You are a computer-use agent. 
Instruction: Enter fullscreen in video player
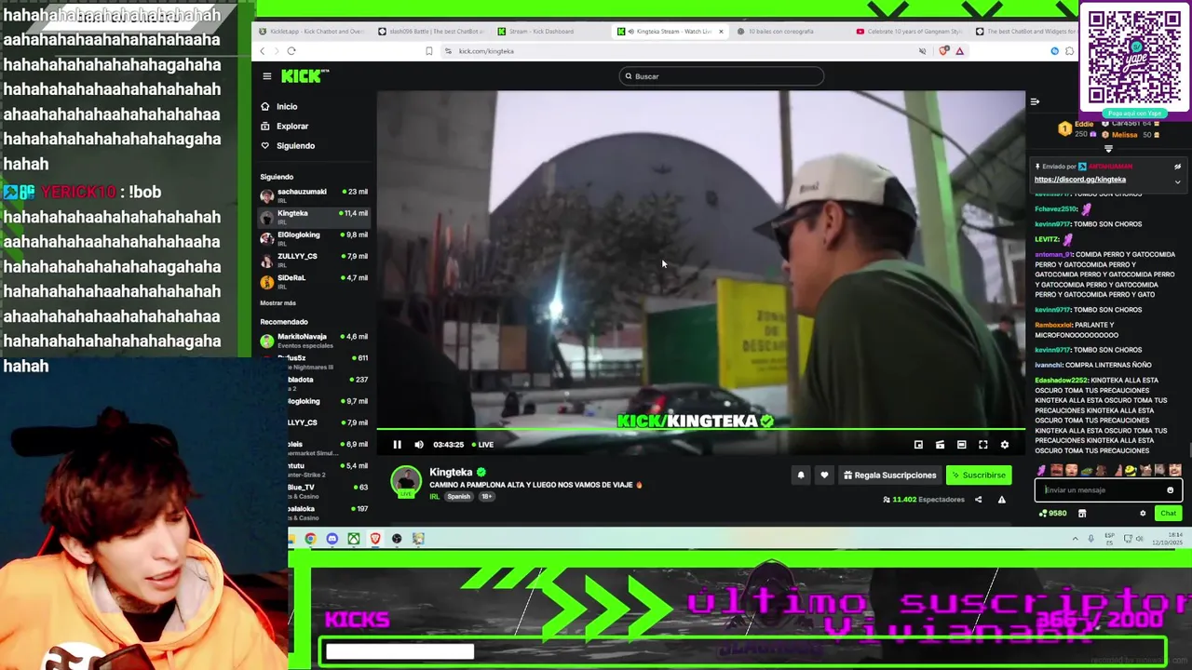[x=982, y=445]
